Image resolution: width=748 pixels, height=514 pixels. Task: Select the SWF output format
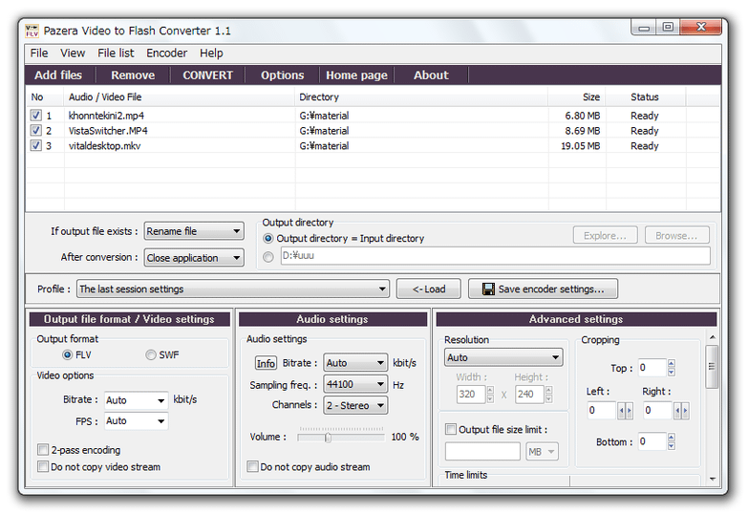click(x=151, y=355)
